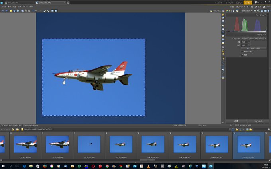Screen dimensions: 271x169
Task: Open Firefox from the taskbar
Action: [x=45, y=166]
